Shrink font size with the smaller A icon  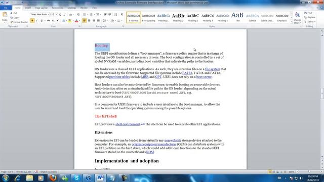[x=64, y=15]
